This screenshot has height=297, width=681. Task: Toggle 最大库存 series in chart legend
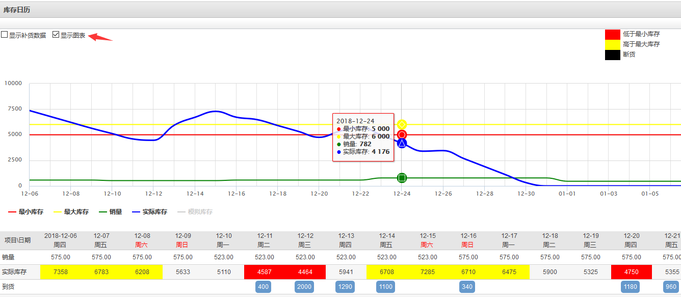coord(71,212)
